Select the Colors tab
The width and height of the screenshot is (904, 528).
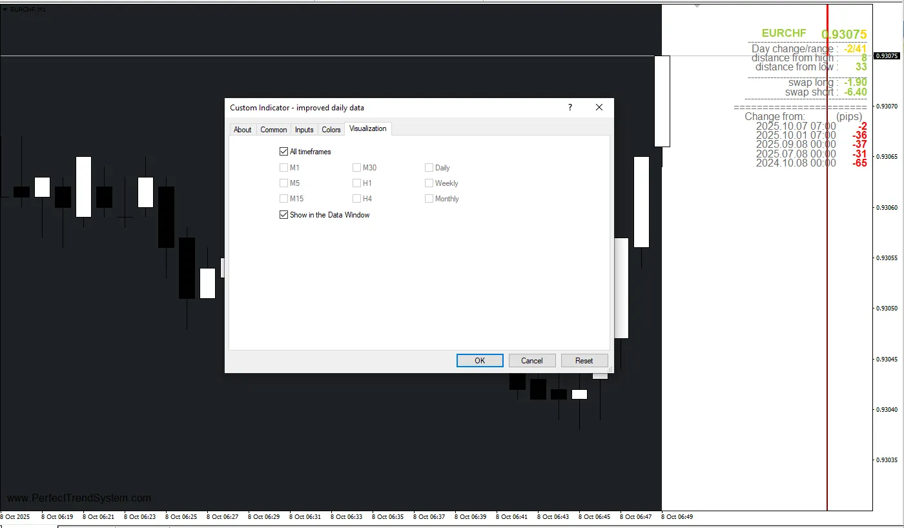pos(331,130)
